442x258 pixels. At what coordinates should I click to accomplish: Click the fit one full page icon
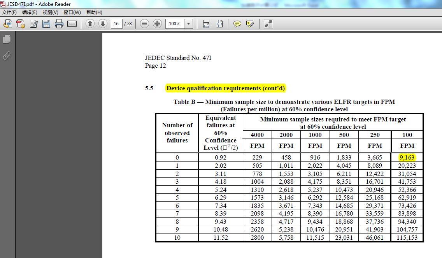[x=219, y=24]
